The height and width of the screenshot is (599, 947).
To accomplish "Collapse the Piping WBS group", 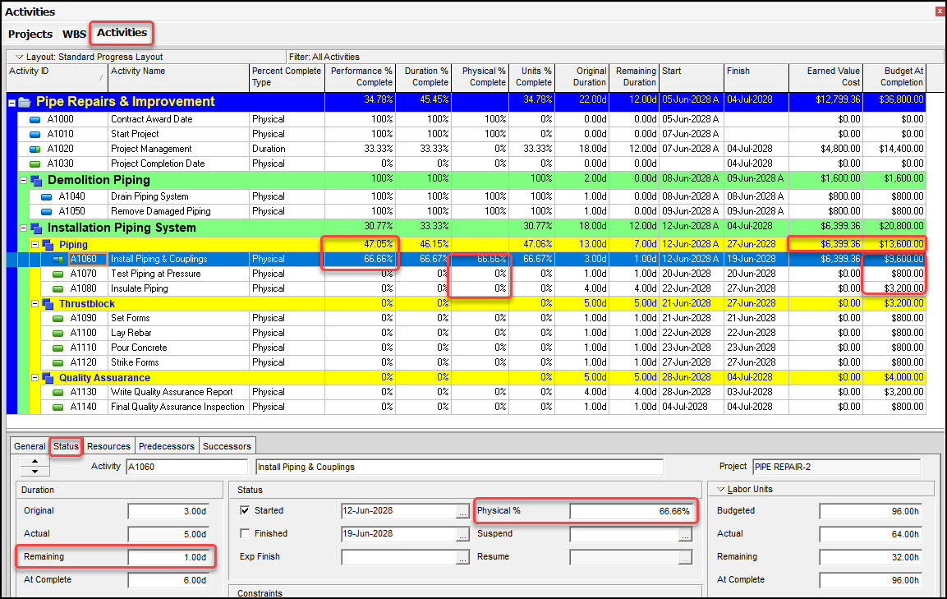I will tap(35, 245).
